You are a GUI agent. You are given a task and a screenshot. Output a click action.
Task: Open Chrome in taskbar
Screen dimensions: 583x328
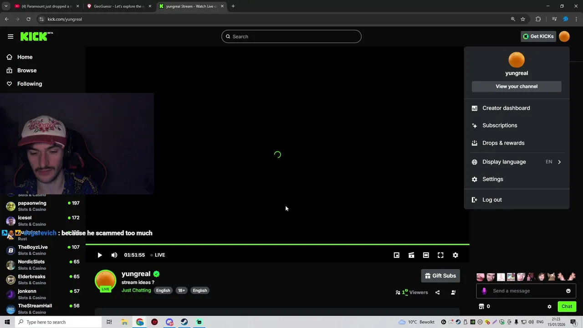click(140, 322)
